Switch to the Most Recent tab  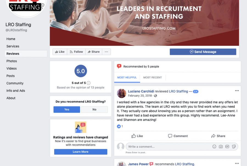tap(153, 78)
